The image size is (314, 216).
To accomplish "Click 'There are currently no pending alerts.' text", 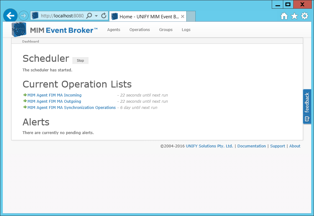I will click(58, 133).
